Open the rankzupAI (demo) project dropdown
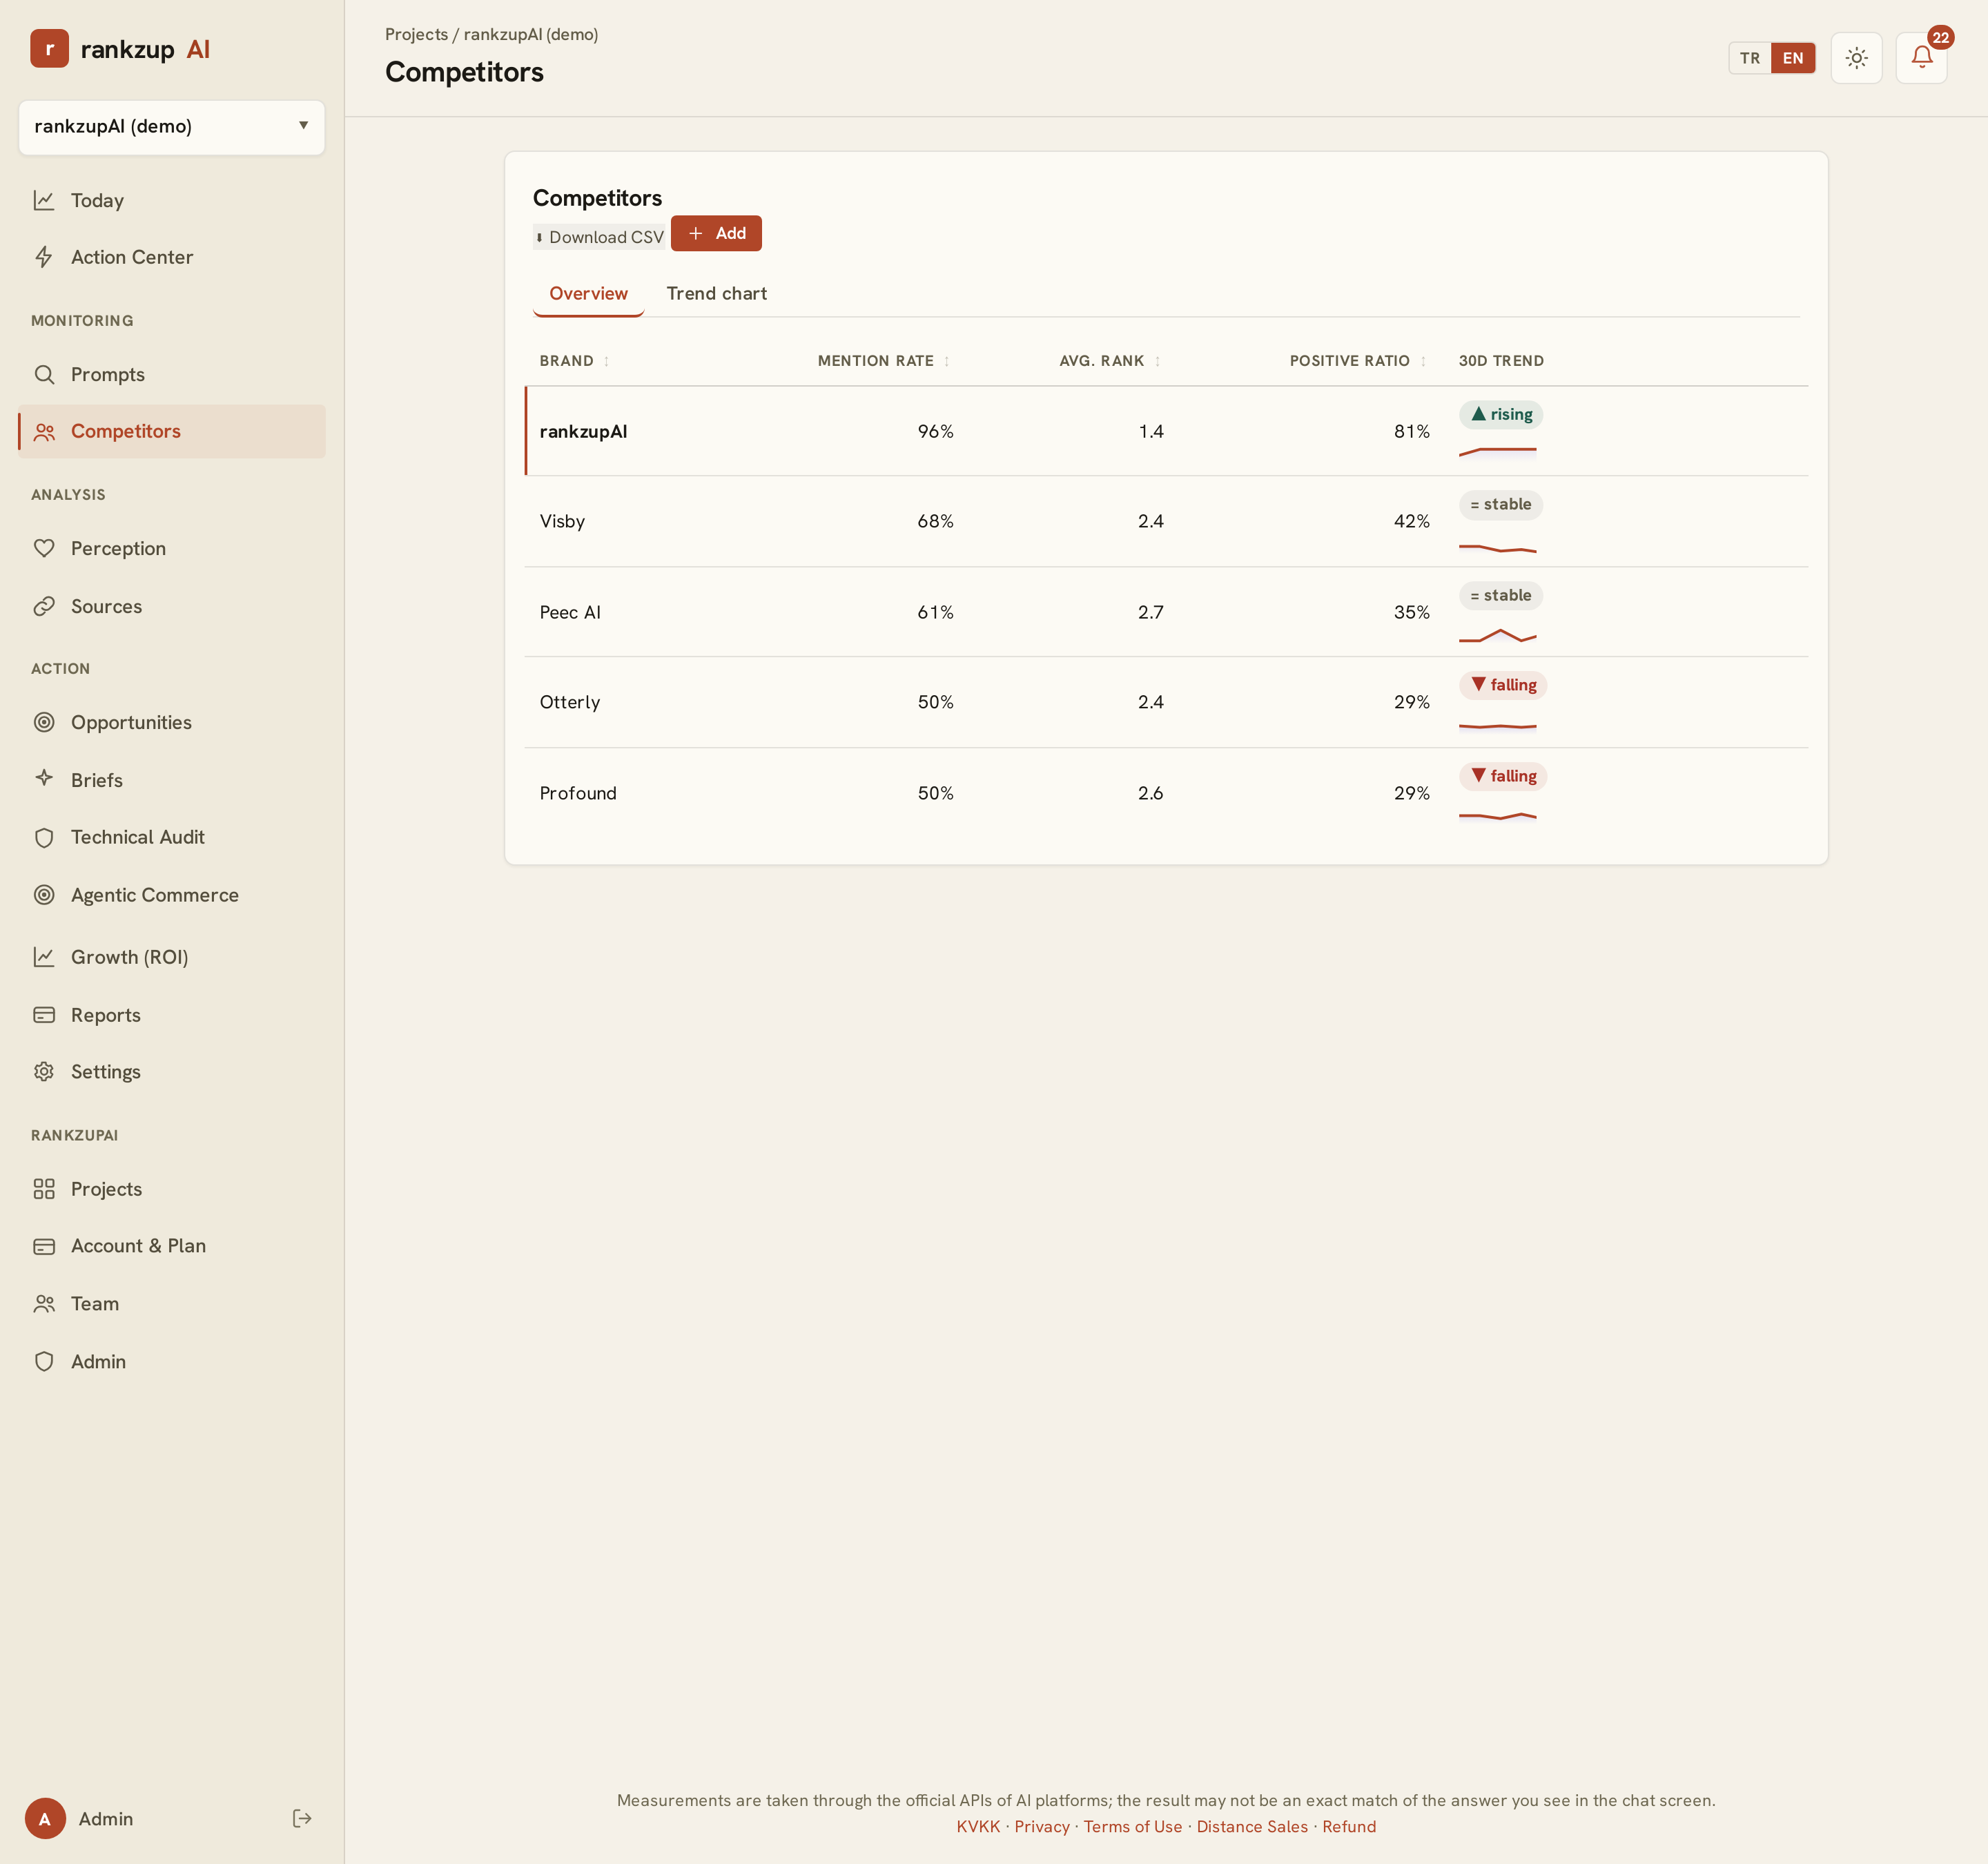This screenshot has width=1988, height=1864. tap(172, 126)
